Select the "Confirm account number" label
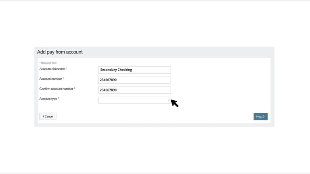The image size is (310, 174). tap(56, 89)
